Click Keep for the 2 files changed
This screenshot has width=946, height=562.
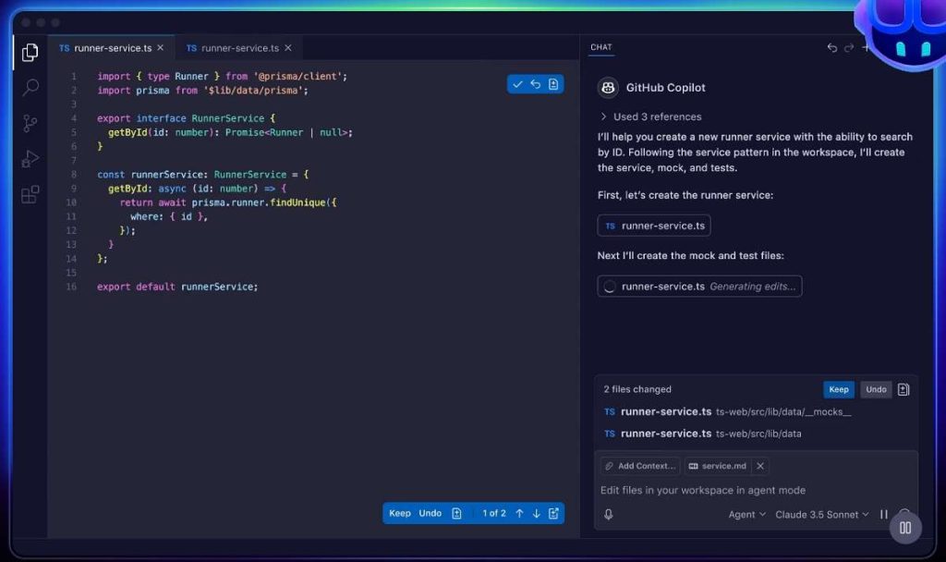click(838, 389)
